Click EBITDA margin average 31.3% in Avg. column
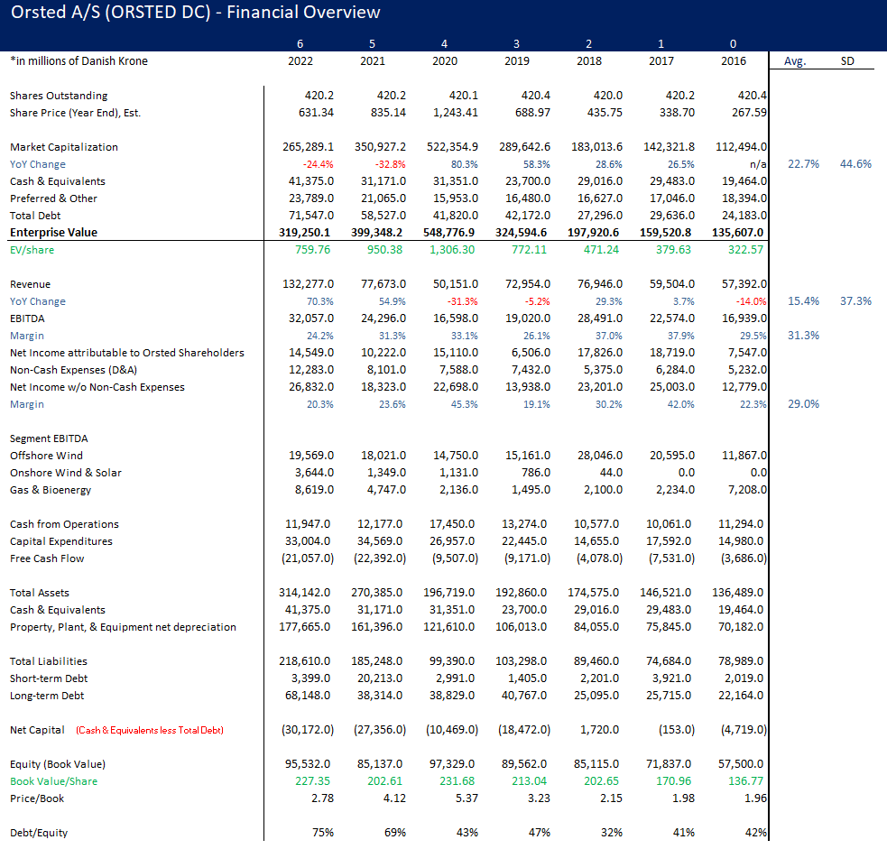The image size is (887, 849). tap(803, 336)
